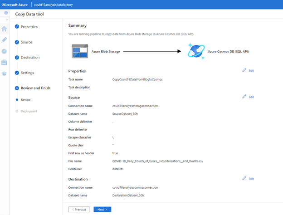Click the Summary heading
This screenshot has width=283, height=215.
(77, 25)
